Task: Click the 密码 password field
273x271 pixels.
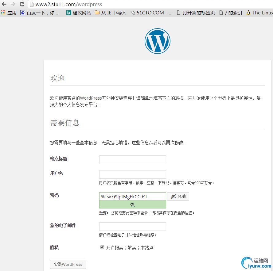Action: [132, 197]
